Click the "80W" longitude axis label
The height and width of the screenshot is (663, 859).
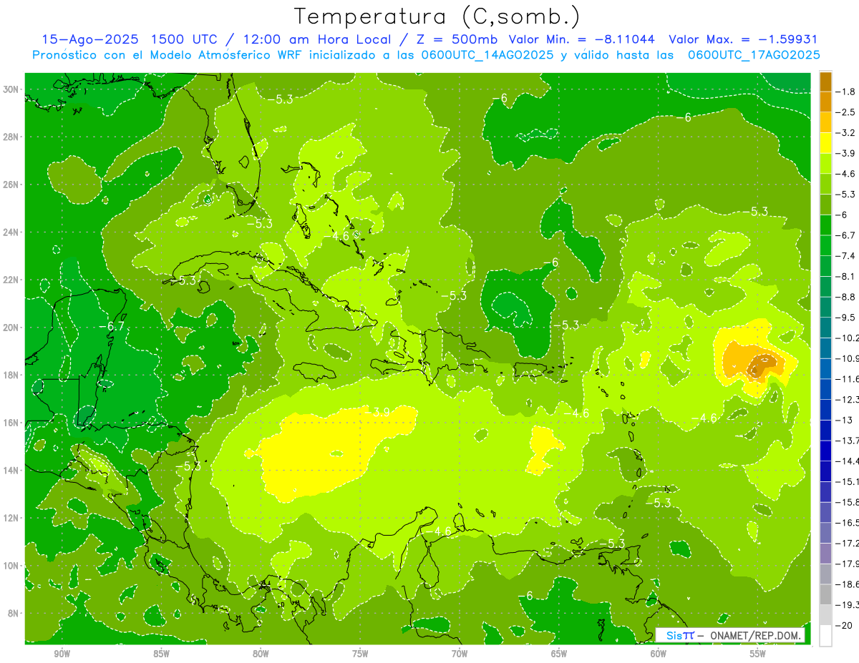click(x=261, y=654)
